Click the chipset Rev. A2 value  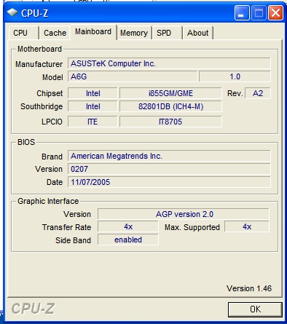tap(258, 93)
